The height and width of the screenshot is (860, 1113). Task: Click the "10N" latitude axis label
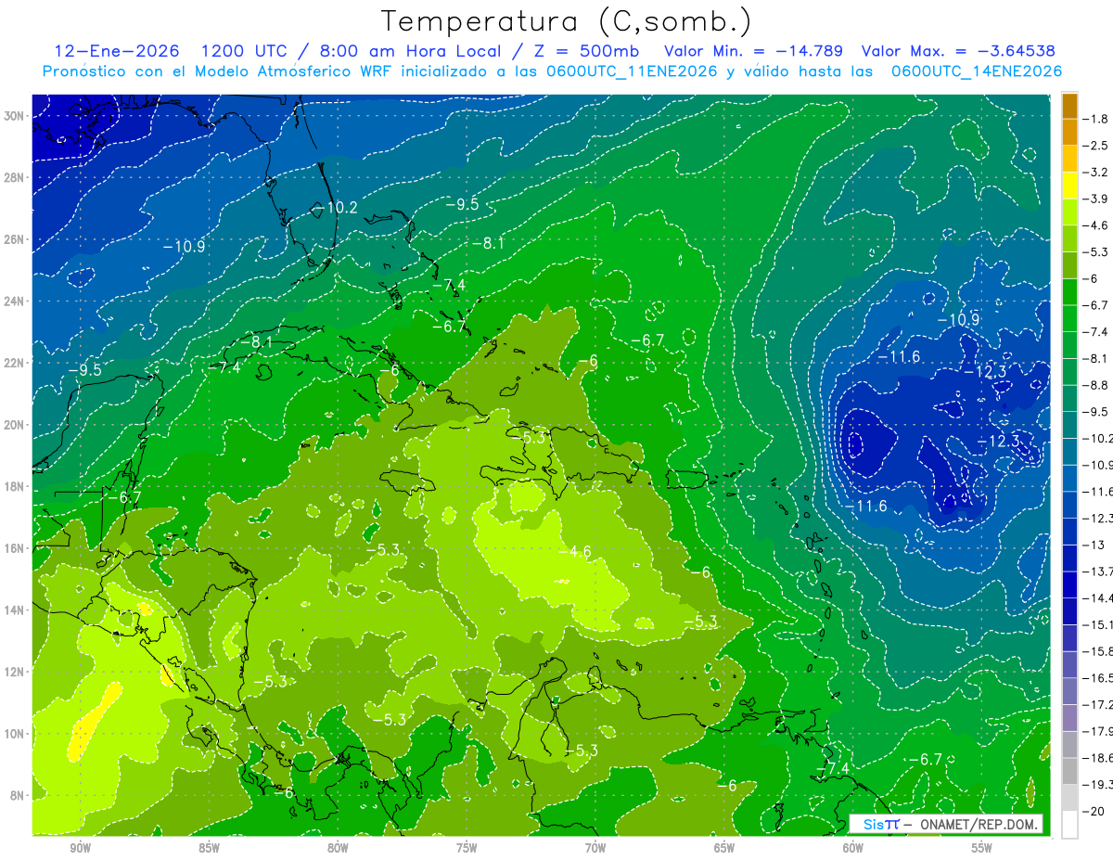pos(14,733)
